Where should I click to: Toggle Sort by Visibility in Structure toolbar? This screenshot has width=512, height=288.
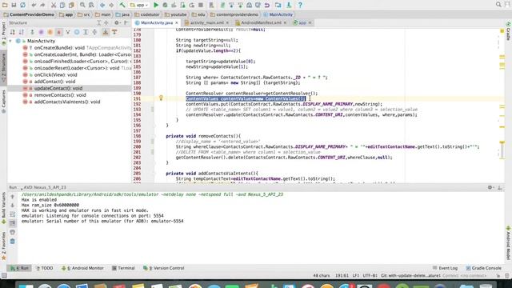click(13, 32)
